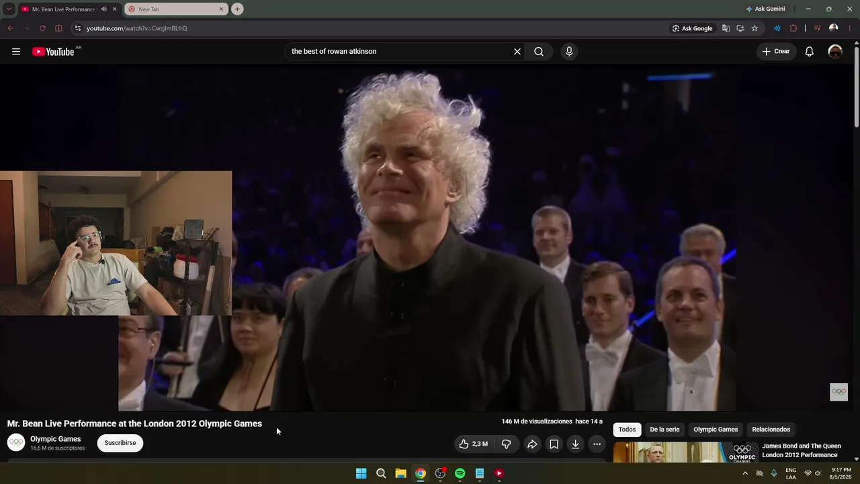860x484 pixels.
Task: Open the Extensions puzzle menu
Action: click(793, 28)
